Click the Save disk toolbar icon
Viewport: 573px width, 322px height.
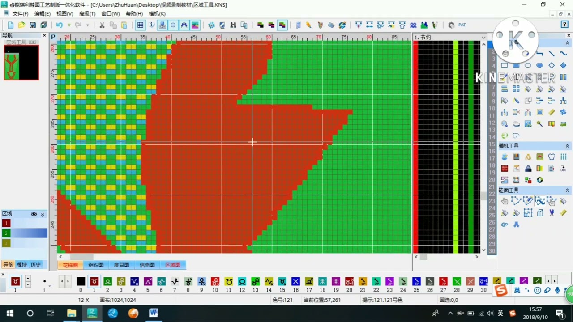[33, 25]
